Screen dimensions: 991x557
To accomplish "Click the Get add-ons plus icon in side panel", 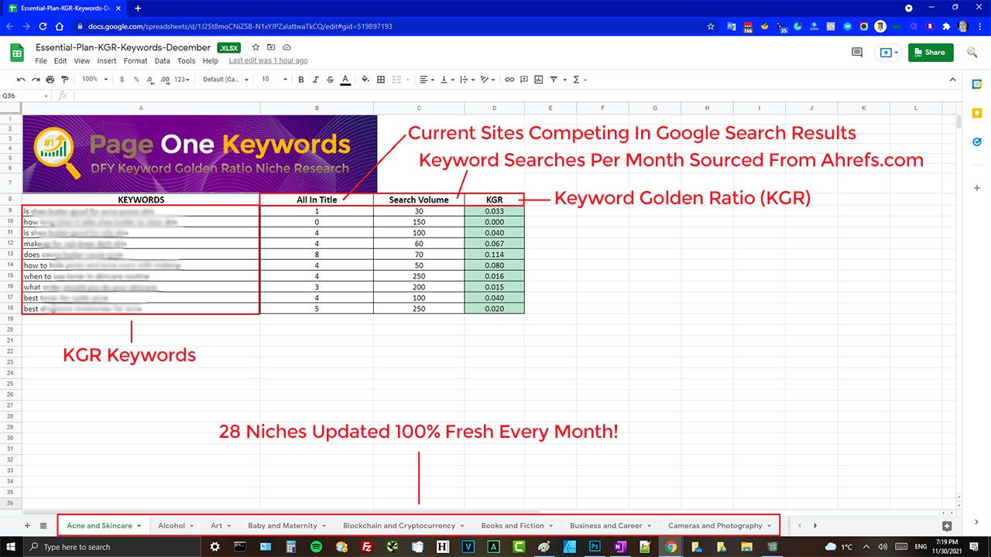I will pos(976,188).
